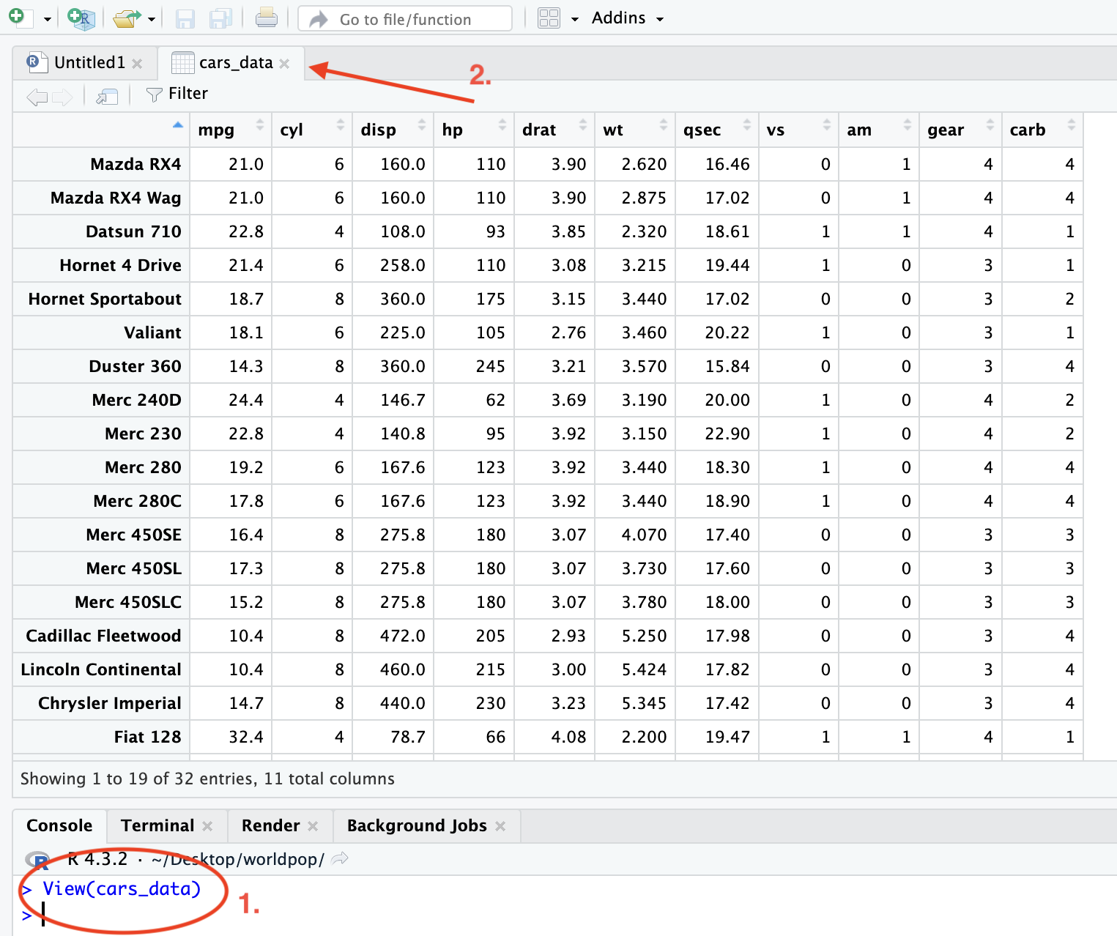Viewport: 1117px width, 936px height.
Task: Focus the Go to file/function field
Action: tap(405, 19)
